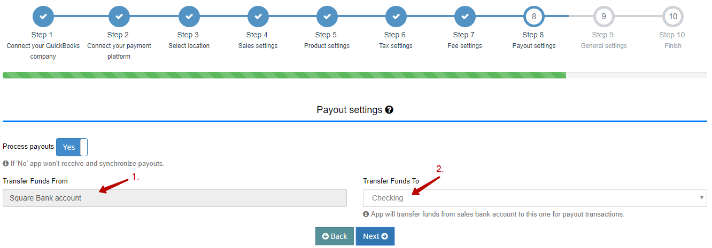Go to Step 3 Select location circle

(x=189, y=17)
